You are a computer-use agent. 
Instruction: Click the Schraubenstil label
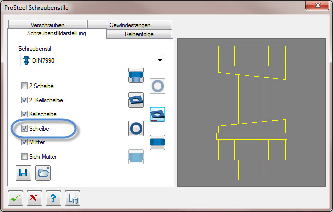35,49
